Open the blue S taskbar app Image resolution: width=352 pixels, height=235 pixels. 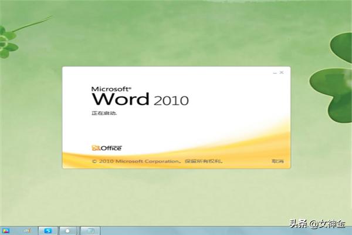point(49,230)
